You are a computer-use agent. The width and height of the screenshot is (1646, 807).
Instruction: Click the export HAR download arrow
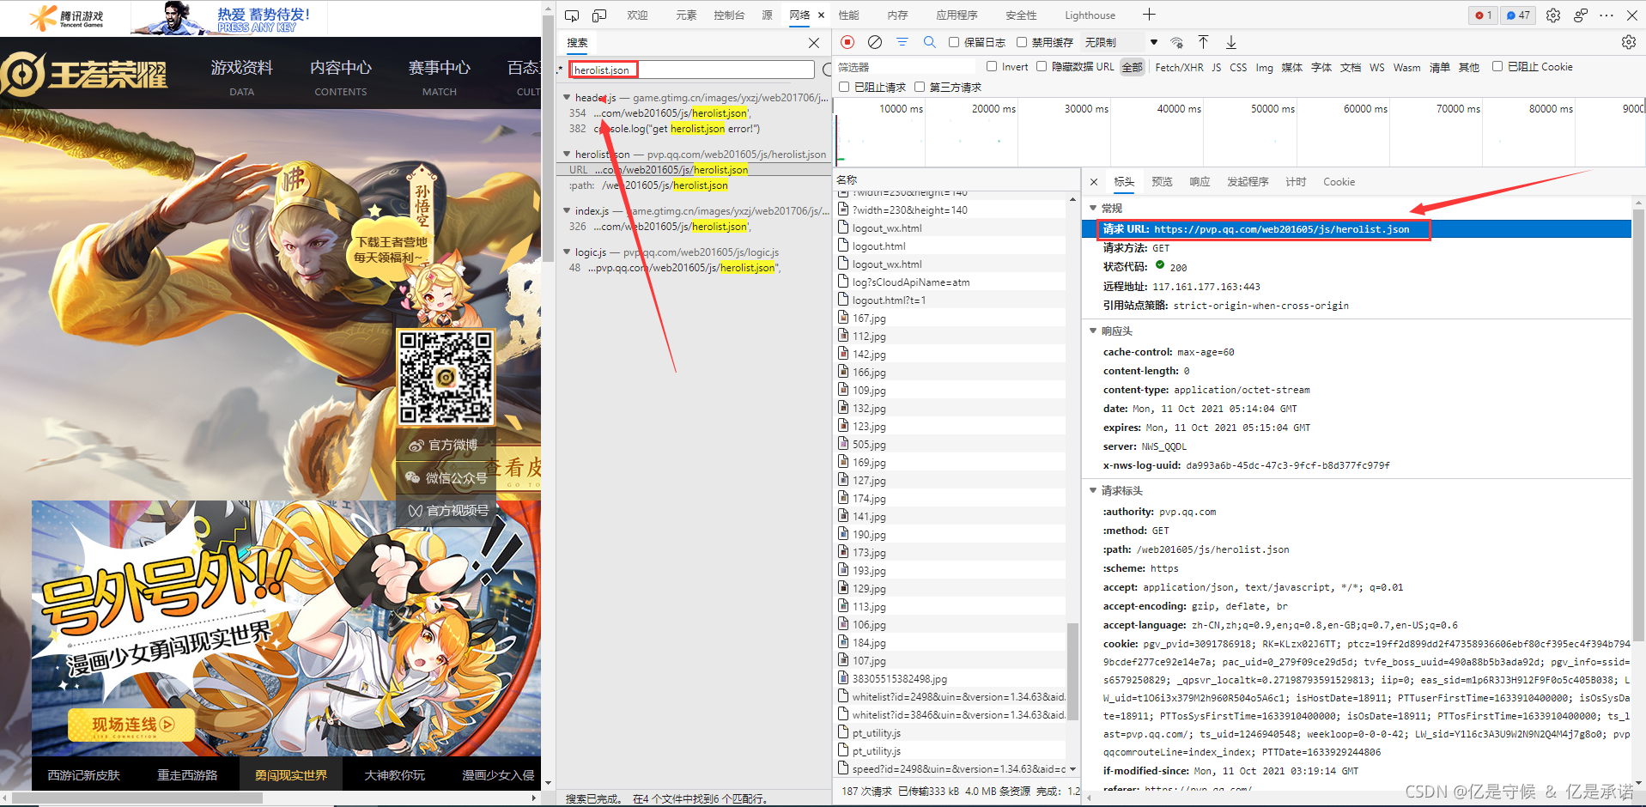click(x=1231, y=42)
